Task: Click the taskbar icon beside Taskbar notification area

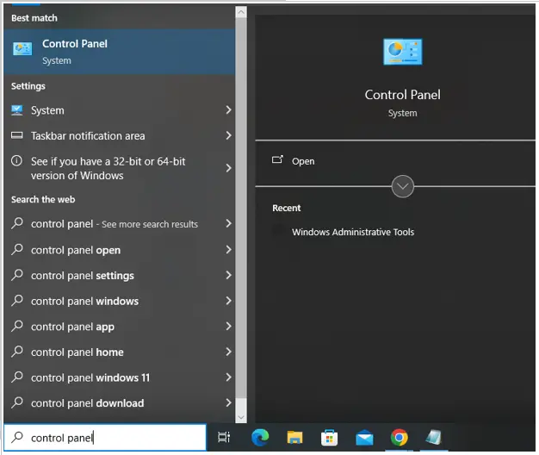Action: (17, 135)
